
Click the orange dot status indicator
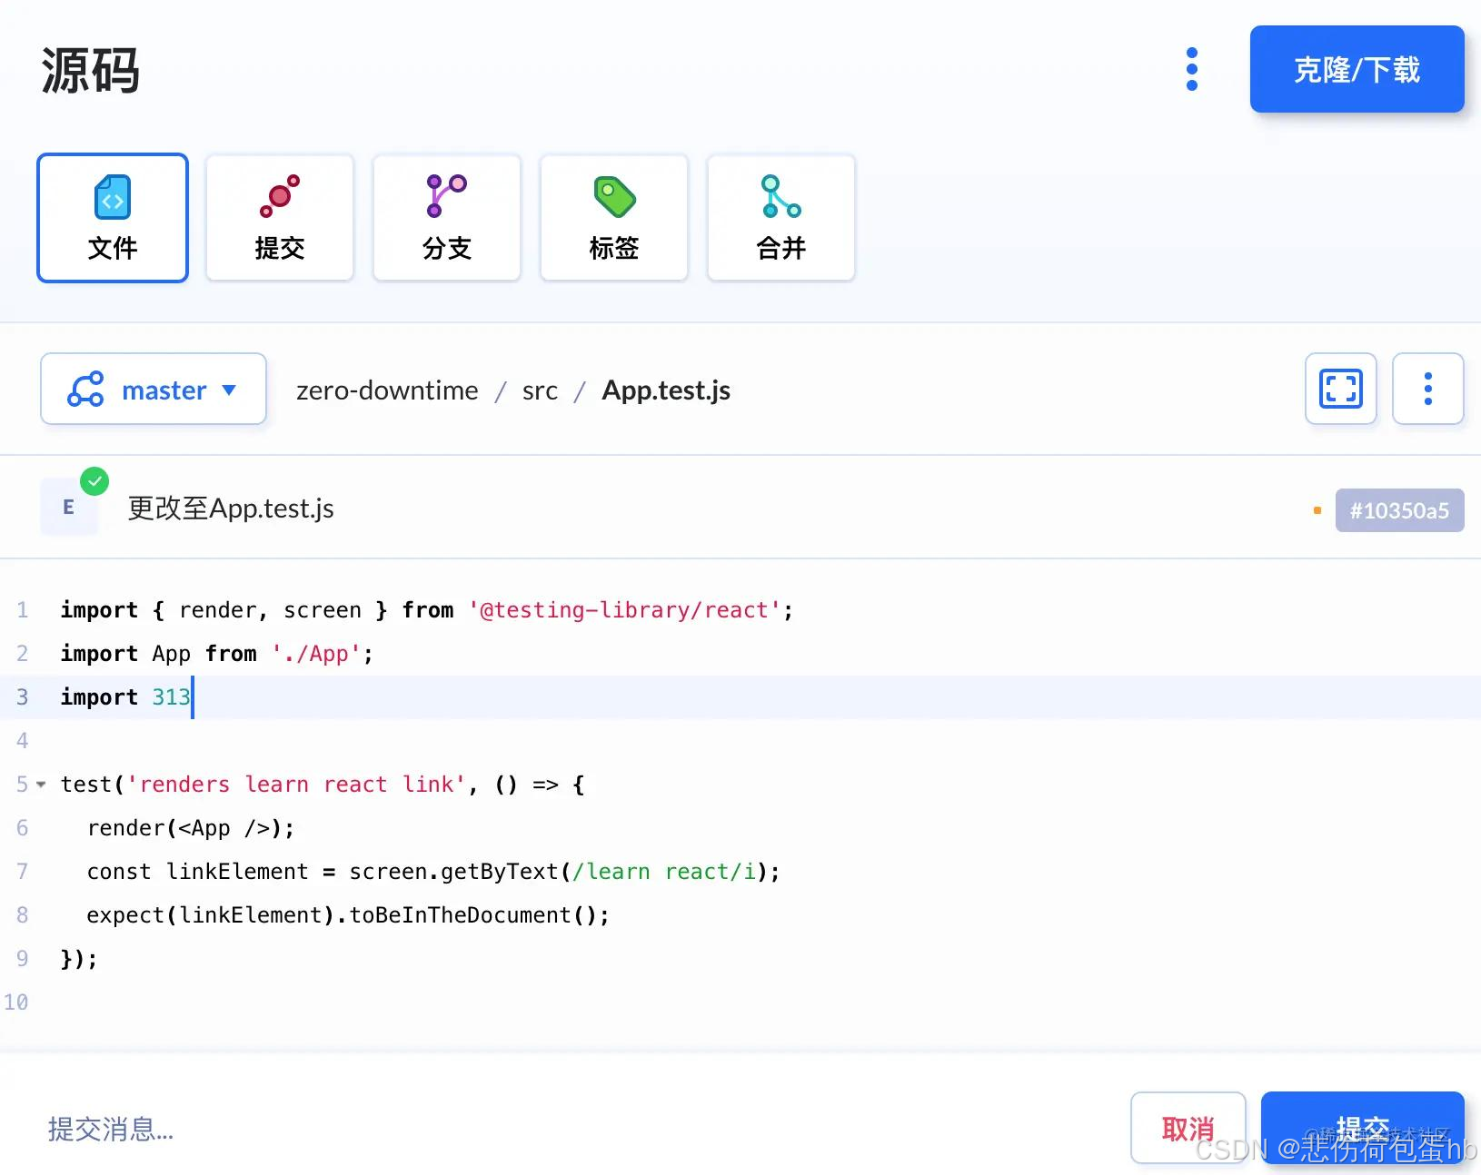(1317, 510)
